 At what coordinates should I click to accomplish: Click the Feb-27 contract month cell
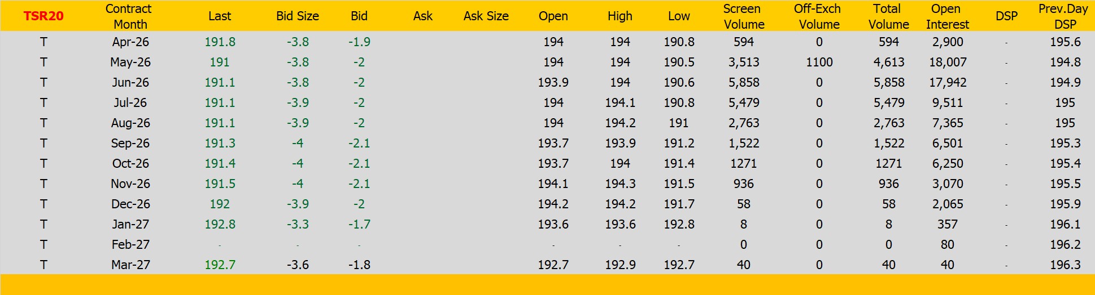130,245
